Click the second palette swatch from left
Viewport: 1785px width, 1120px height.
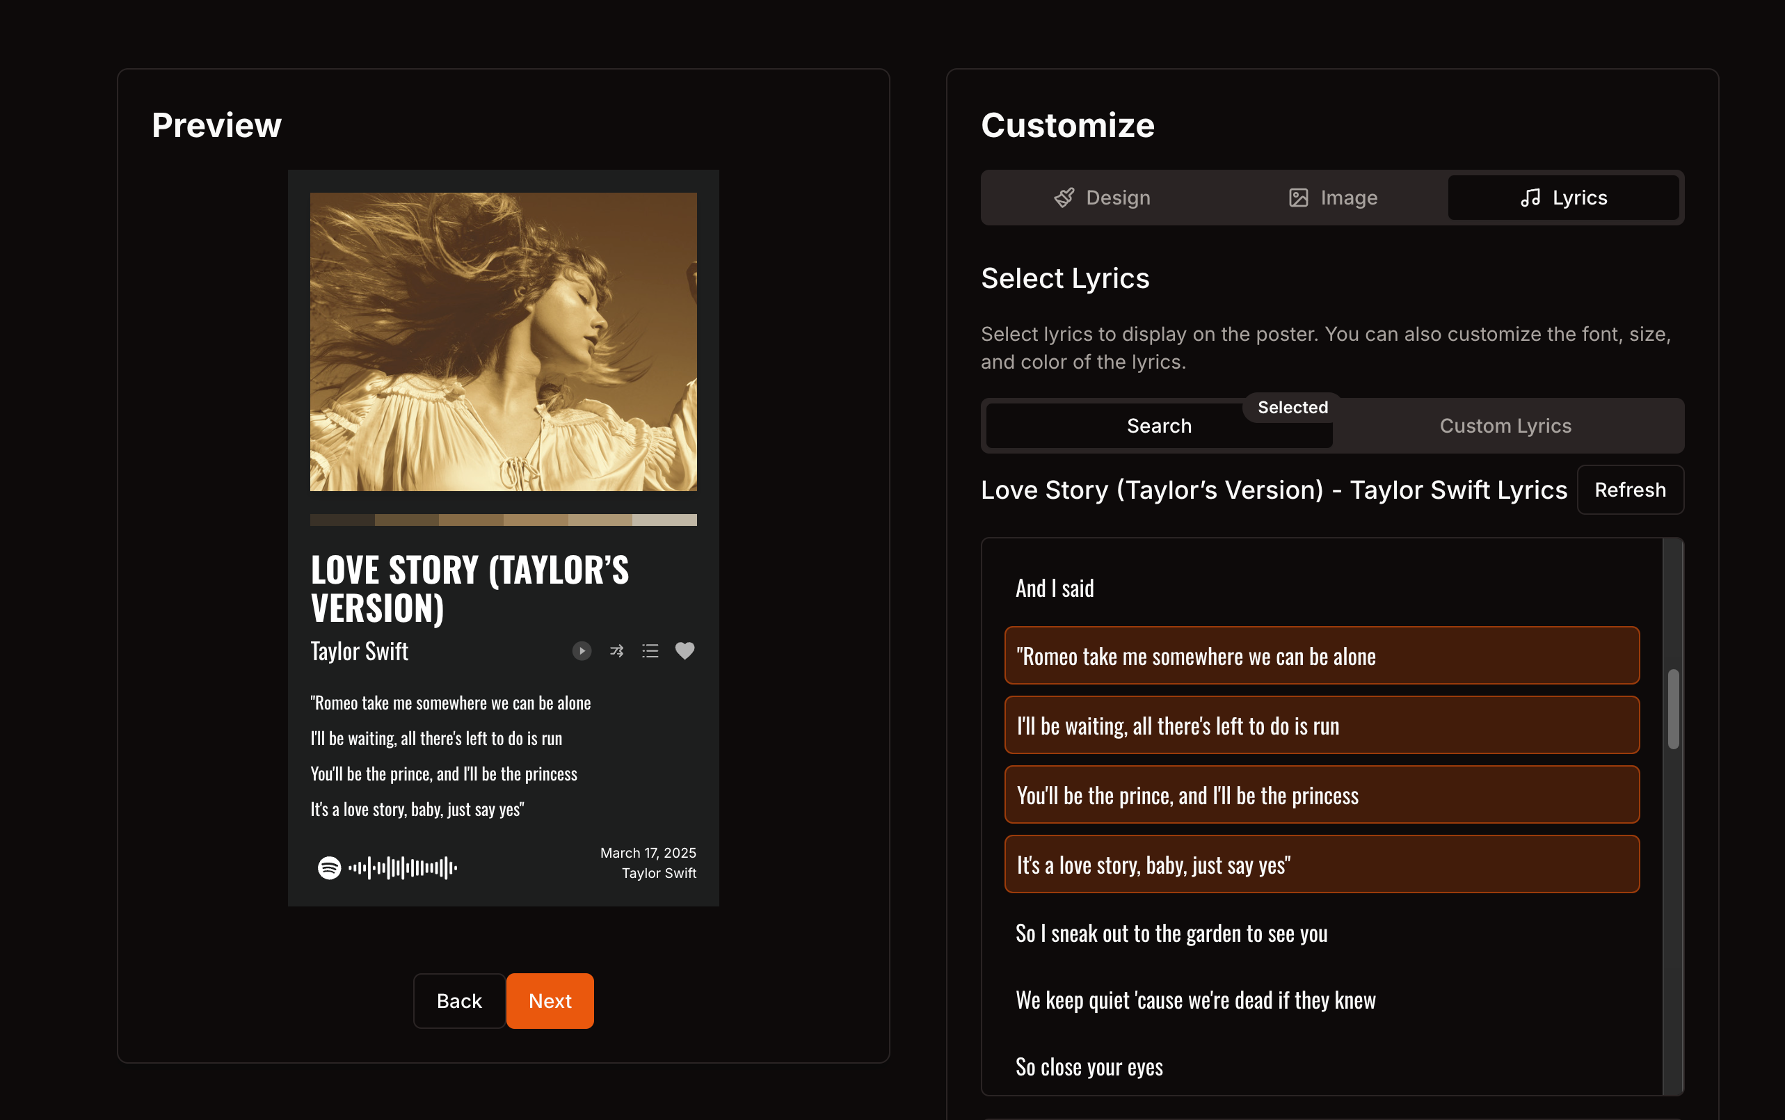pos(407,520)
